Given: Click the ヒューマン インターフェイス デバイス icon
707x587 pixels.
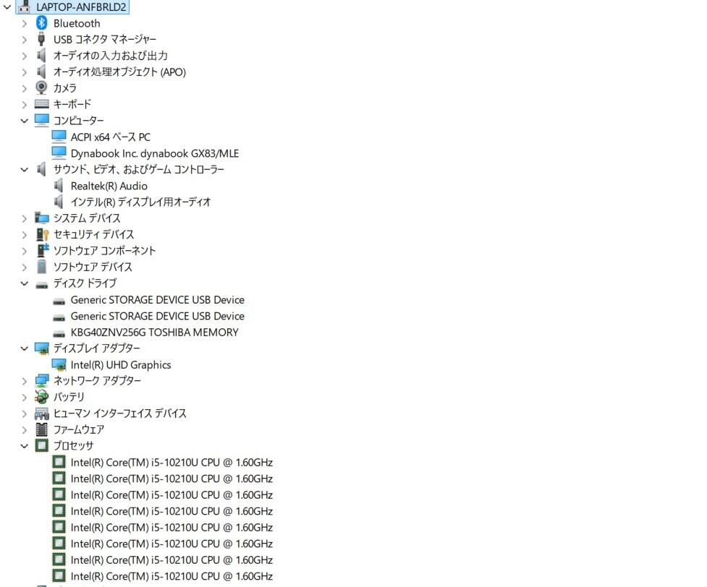Looking at the screenshot, I should pos(41,413).
